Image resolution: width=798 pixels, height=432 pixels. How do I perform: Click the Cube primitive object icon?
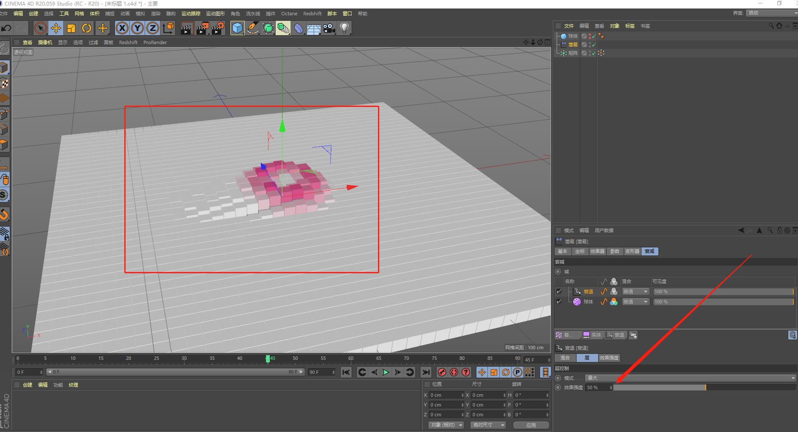238,28
